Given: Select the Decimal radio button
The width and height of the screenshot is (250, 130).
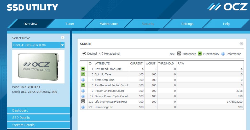Looking at the screenshot, I should (84, 54).
